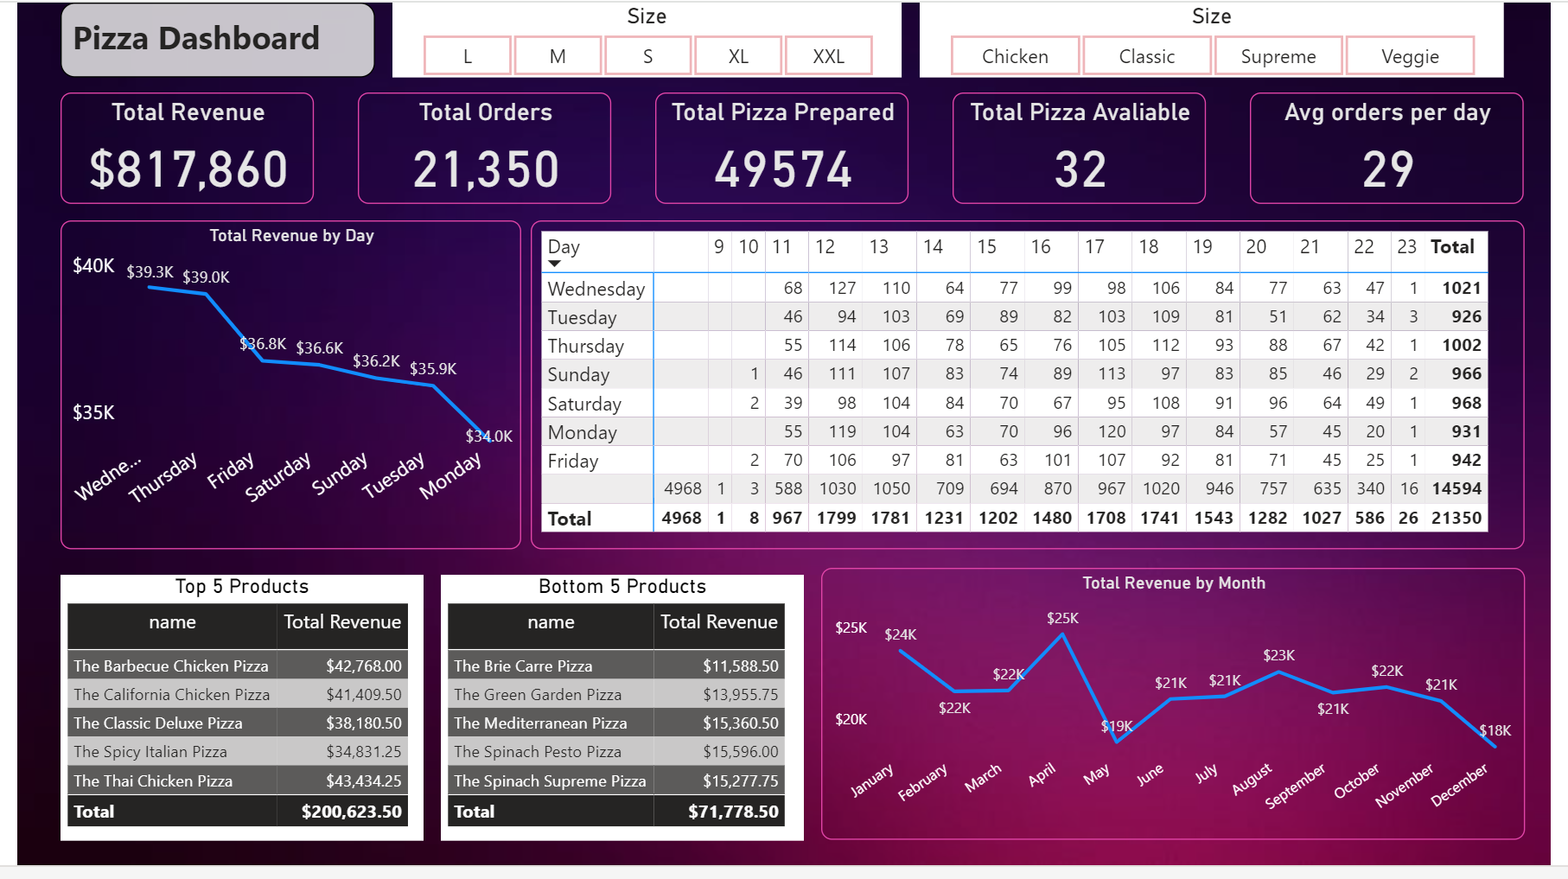Select the Classic category slicer
1568x879 pixels.
point(1146,56)
